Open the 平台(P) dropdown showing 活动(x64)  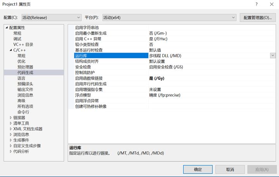pos(169,17)
